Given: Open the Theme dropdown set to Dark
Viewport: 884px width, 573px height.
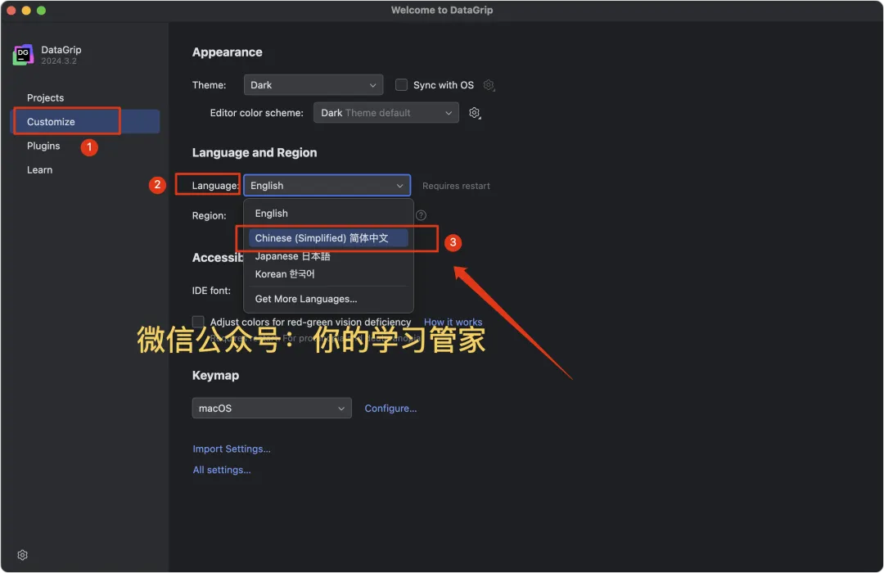Looking at the screenshot, I should coord(313,84).
